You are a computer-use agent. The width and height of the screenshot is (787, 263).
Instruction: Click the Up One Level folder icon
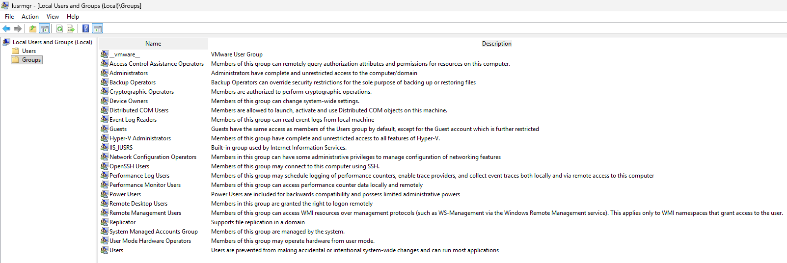(x=32, y=28)
